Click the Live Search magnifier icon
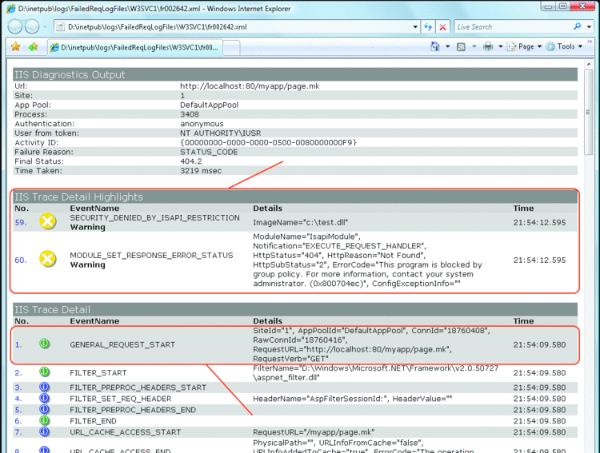Screen dimensions: 600x453 578,26
